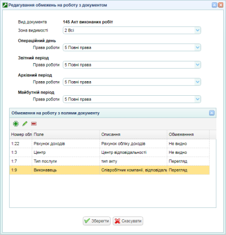Click the red minus delete restriction icon
The height and width of the screenshot is (235, 226).
click(x=34, y=123)
